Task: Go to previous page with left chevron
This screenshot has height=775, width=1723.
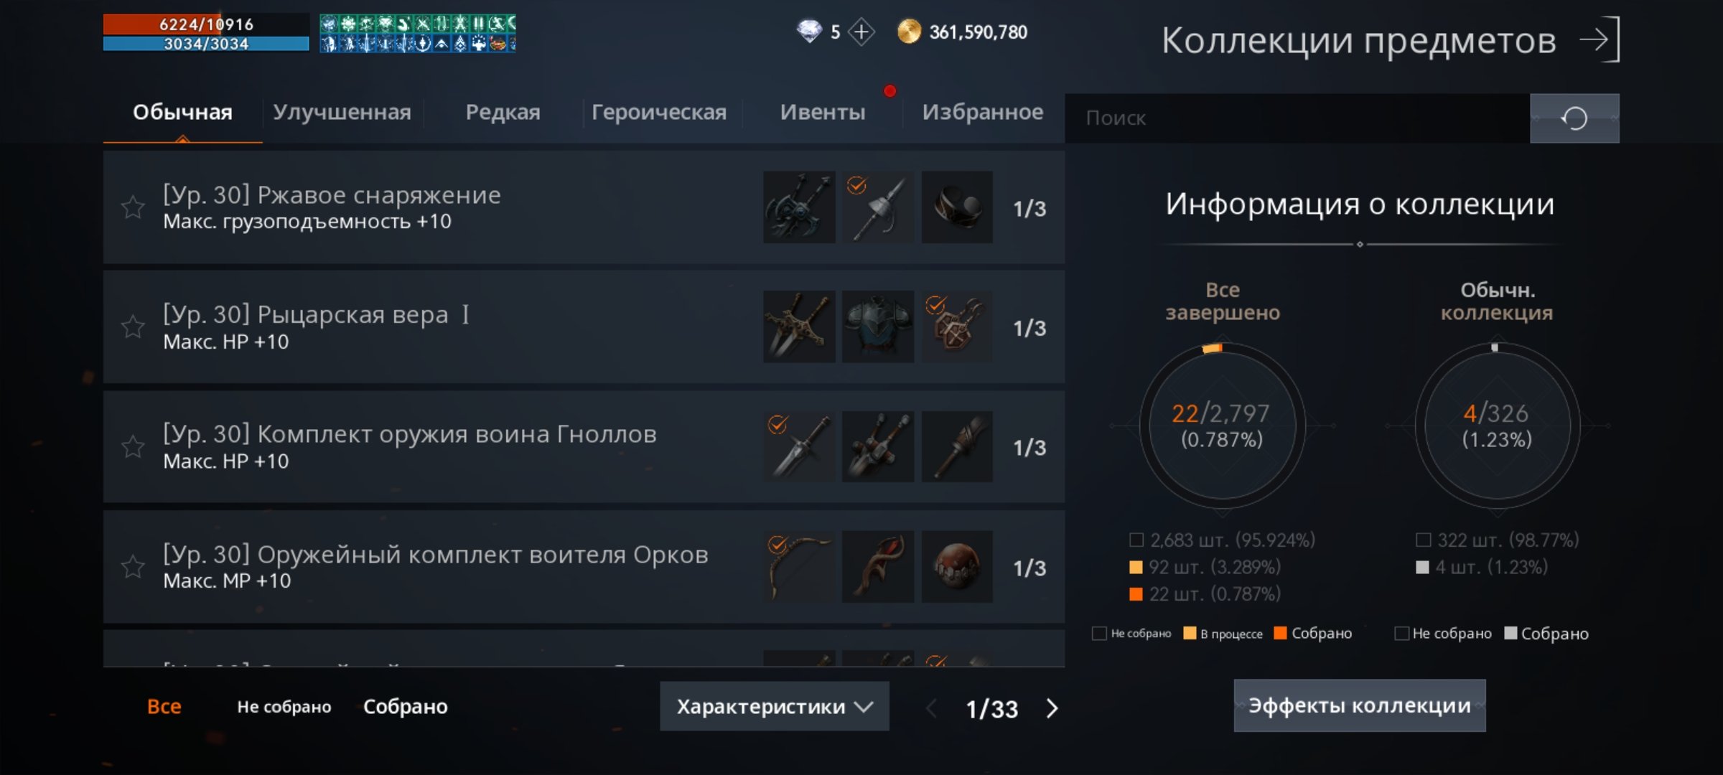Action: tap(932, 708)
